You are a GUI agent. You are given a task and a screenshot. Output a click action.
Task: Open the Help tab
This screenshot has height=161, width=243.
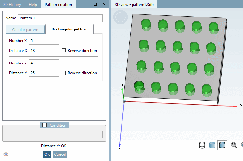[33, 5]
